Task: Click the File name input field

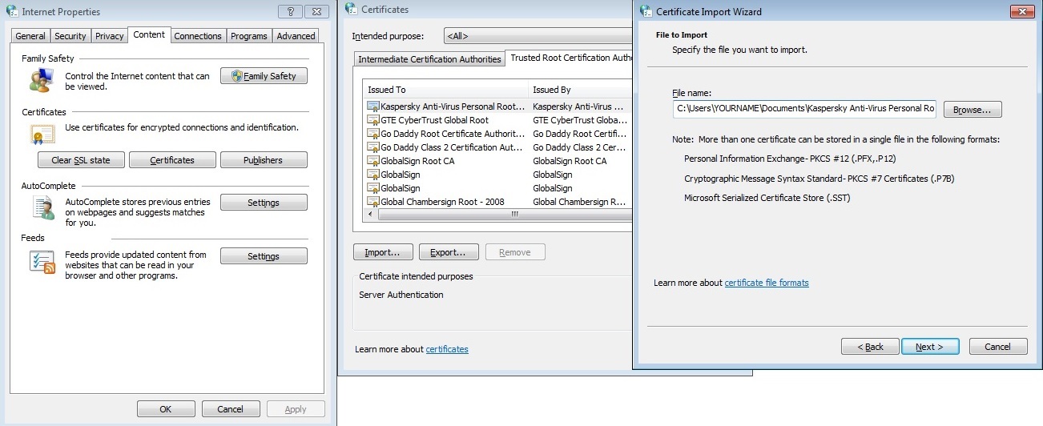Action: click(804, 109)
